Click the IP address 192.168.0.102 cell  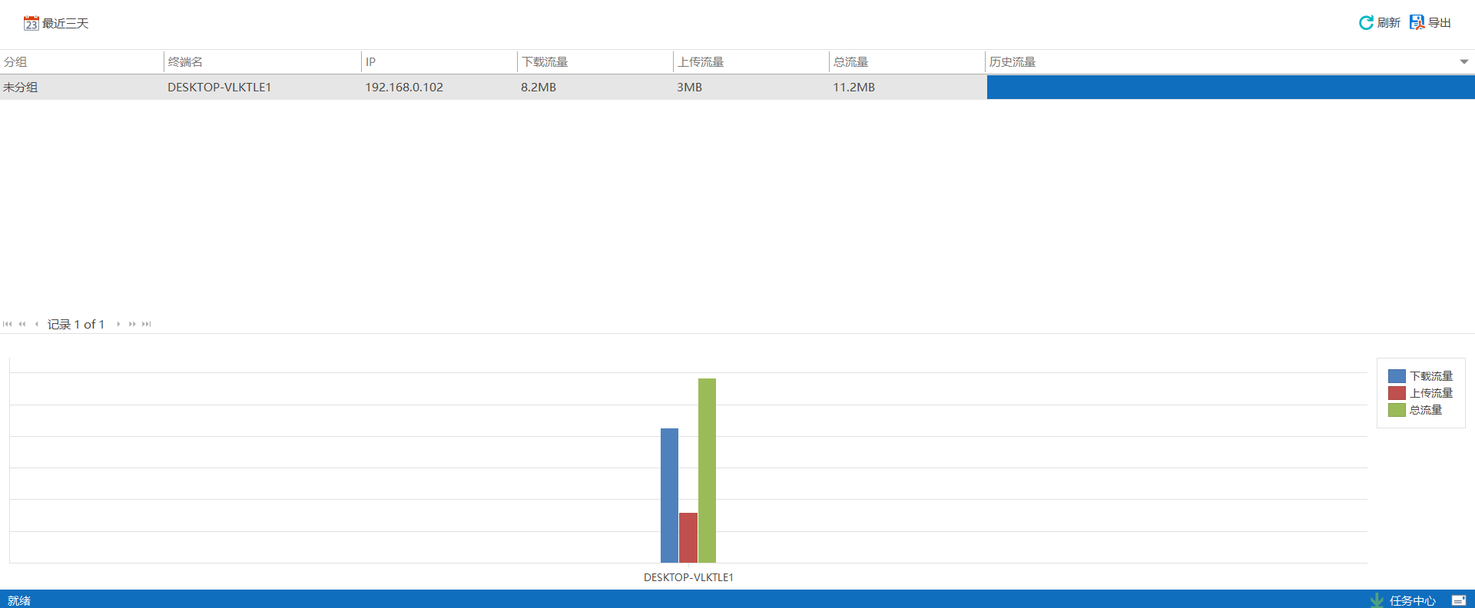pos(404,88)
